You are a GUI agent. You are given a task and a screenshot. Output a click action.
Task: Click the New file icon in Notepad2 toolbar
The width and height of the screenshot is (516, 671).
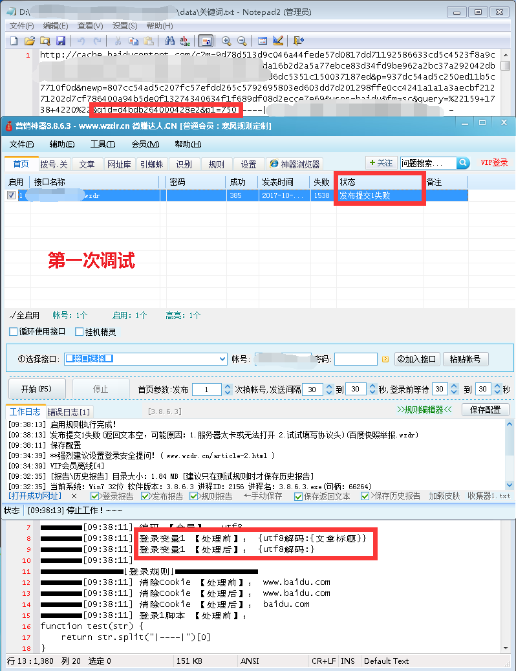(x=14, y=41)
